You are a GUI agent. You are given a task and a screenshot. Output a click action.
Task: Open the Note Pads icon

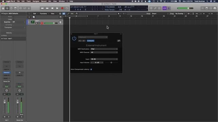pyautogui.click(x=207, y=8)
